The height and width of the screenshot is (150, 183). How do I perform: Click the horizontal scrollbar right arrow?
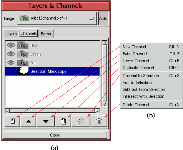click(x=97, y=111)
